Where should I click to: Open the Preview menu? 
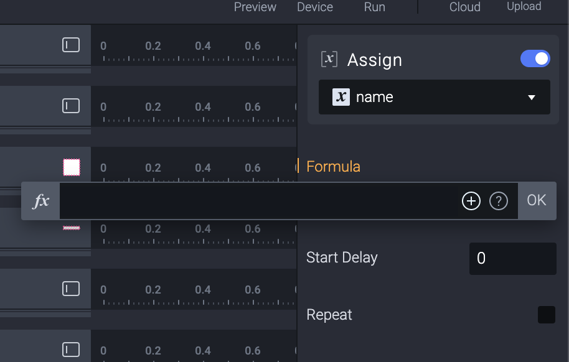tap(255, 7)
